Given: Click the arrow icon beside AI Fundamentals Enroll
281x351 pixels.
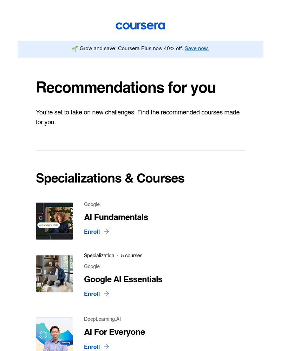Looking at the screenshot, I should point(106,232).
